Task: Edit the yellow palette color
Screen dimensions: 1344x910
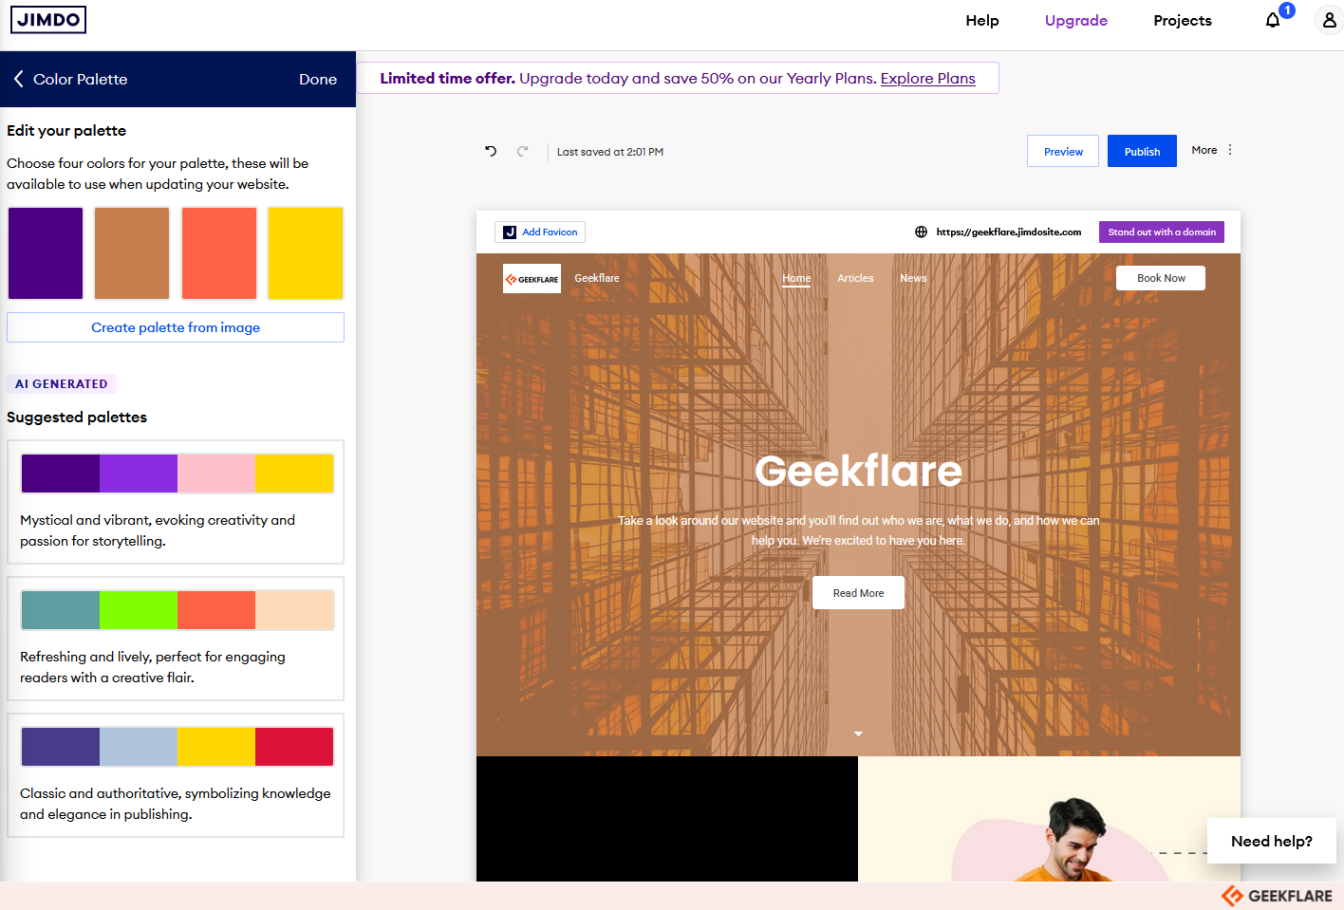Action: tap(306, 253)
